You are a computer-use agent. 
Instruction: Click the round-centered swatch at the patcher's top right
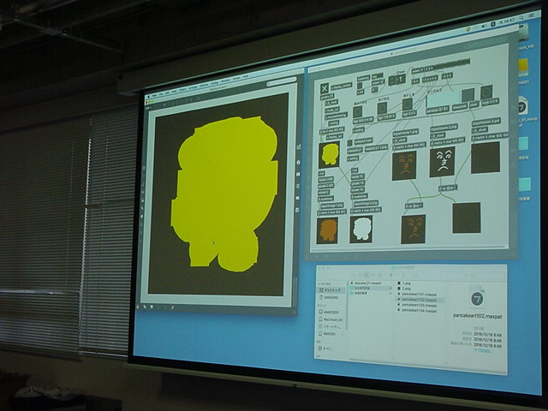pyautogui.click(x=486, y=92)
